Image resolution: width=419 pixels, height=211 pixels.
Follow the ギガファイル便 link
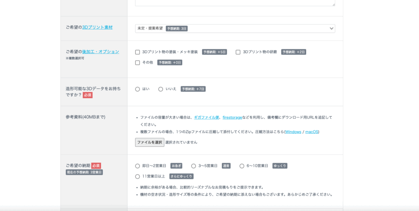coord(207,117)
